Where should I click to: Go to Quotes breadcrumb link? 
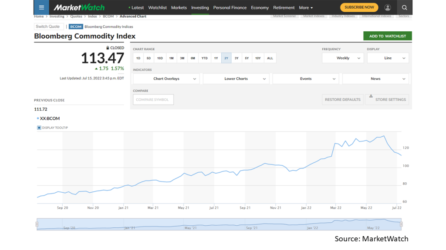click(x=76, y=16)
